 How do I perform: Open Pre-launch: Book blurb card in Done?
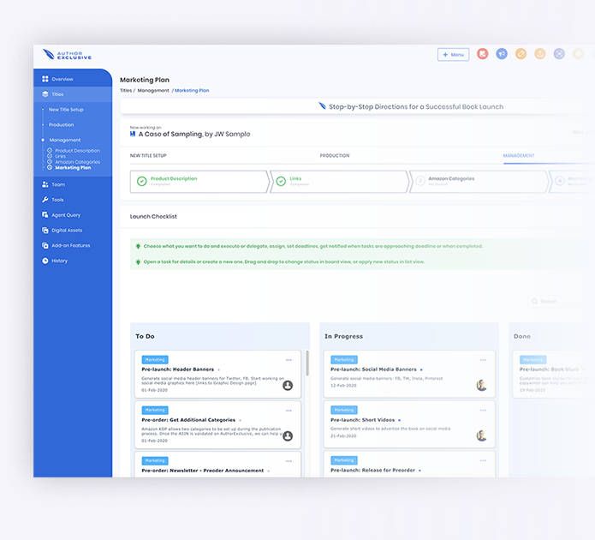(549, 369)
